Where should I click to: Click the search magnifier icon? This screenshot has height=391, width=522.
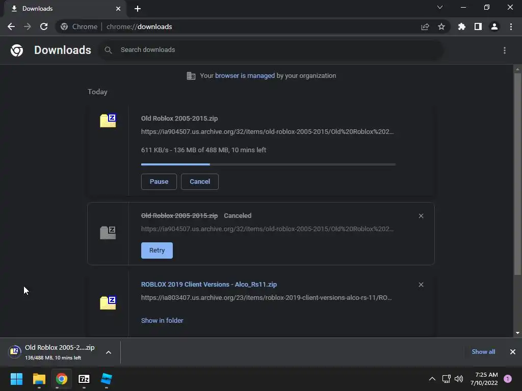click(108, 50)
